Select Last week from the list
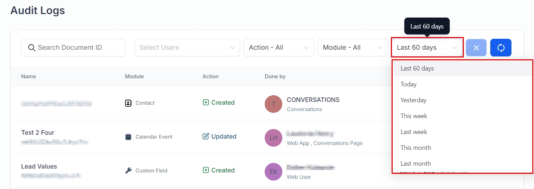 click(414, 132)
